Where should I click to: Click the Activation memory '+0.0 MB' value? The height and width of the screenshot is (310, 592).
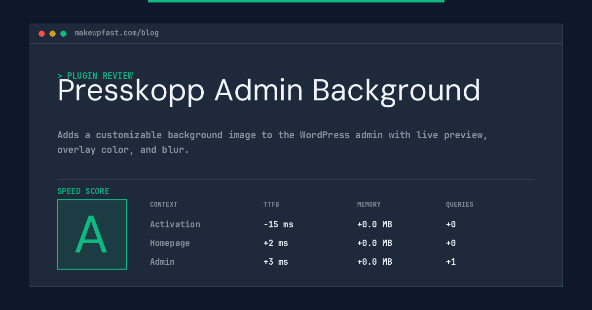click(374, 224)
